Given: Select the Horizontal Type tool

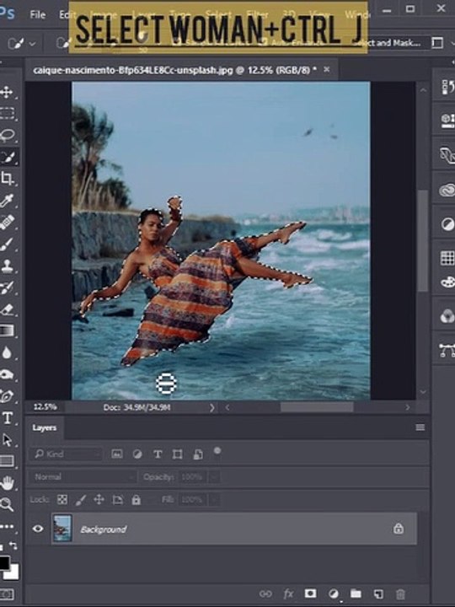Looking at the screenshot, I should point(8,418).
